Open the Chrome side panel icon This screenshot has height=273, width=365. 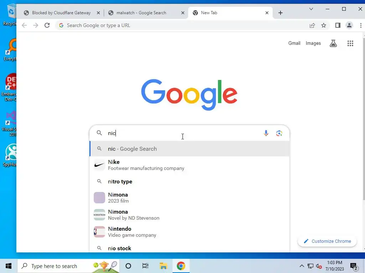338,25
